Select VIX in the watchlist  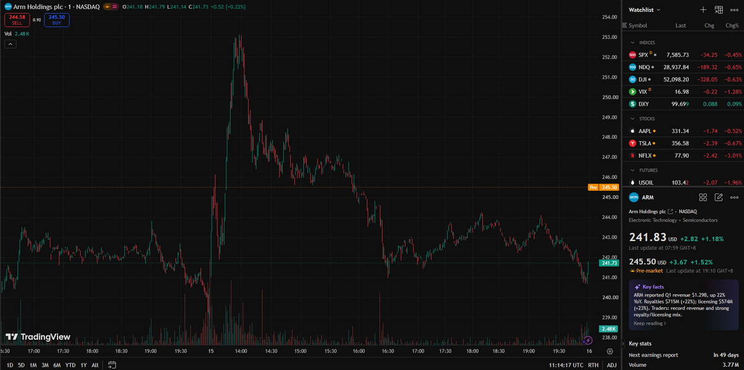point(683,91)
